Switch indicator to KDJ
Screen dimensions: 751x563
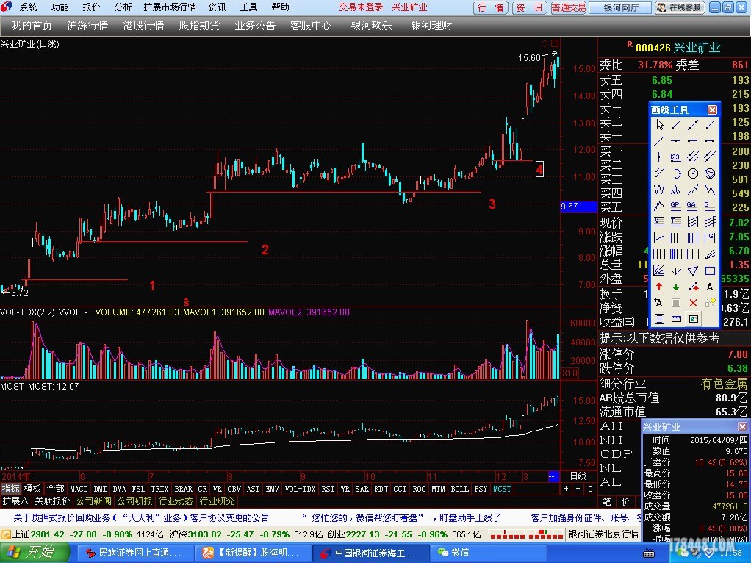(381, 489)
